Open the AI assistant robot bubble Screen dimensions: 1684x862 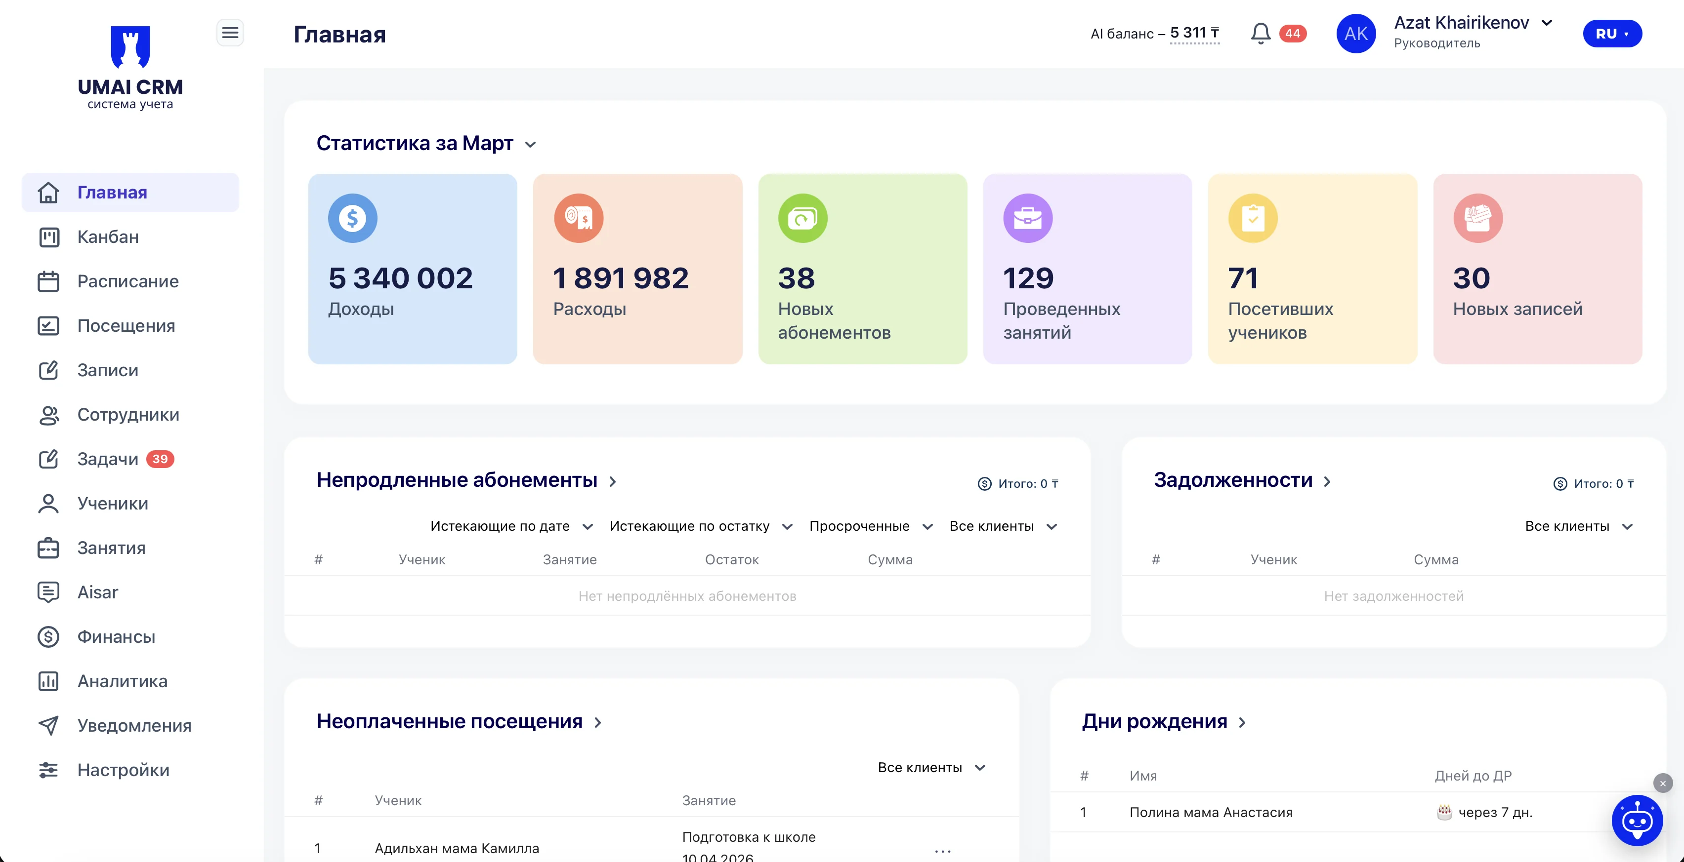(x=1637, y=820)
